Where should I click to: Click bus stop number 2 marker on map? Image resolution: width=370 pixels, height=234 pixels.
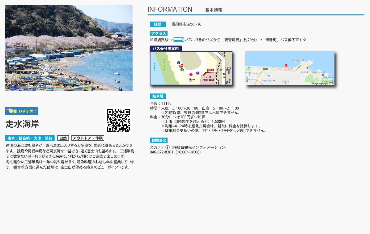pyautogui.click(x=191, y=74)
